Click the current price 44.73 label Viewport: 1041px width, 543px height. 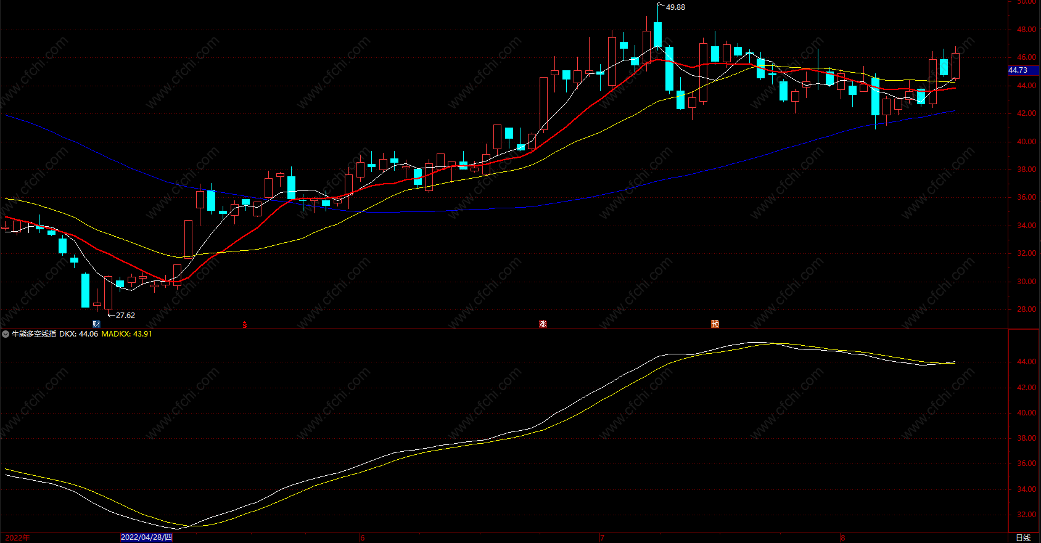pos(1022,70)
